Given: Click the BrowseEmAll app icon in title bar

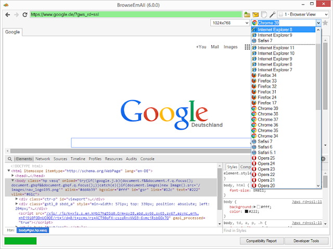Looking at the screenshot, I should 6,5.
